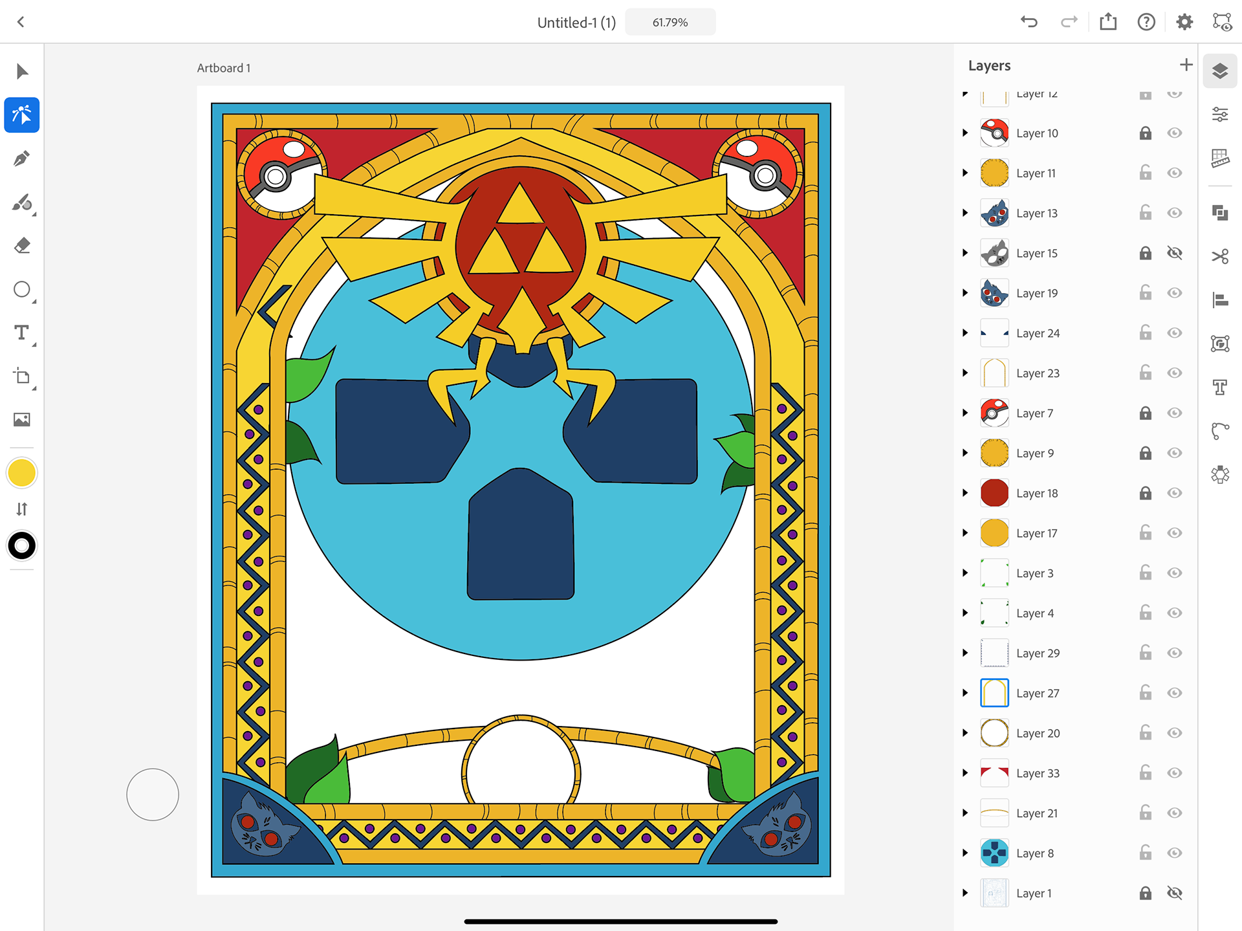Screen dimensions: 1242x931
Task: Expand Layer 13 disclosure triangle
Action: [965, 213]
